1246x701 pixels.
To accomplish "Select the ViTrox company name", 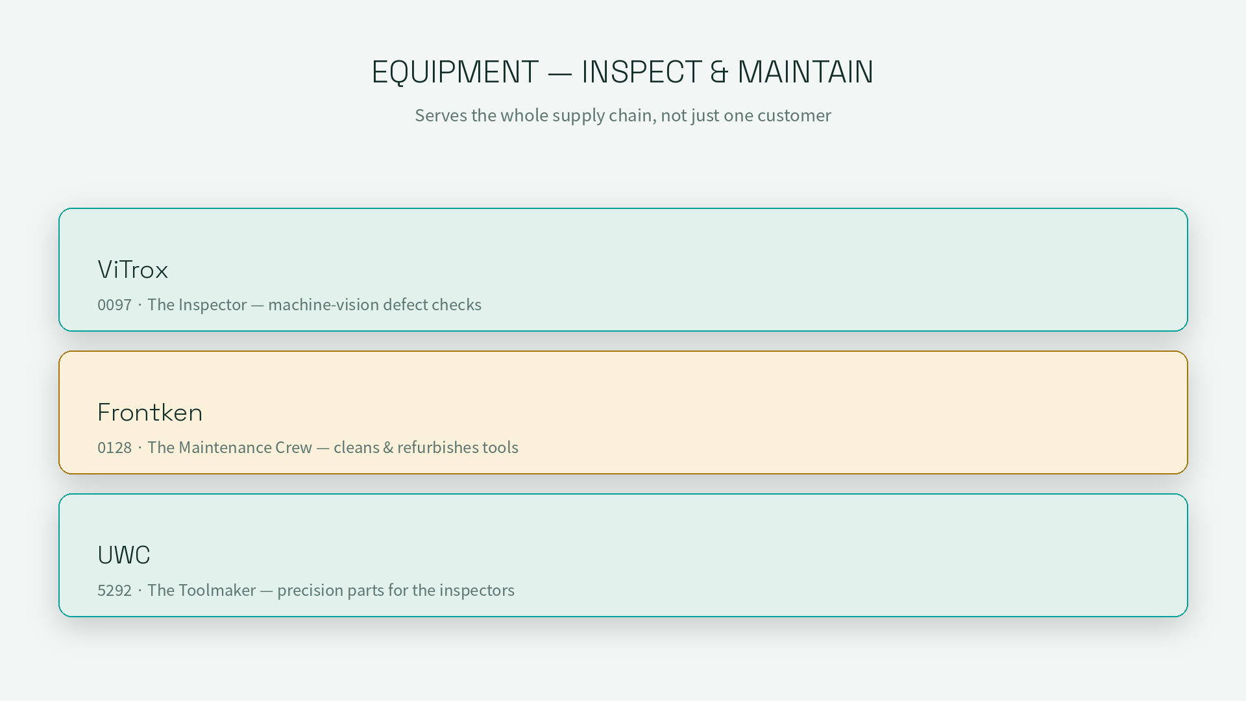I will tap(132, 270).
